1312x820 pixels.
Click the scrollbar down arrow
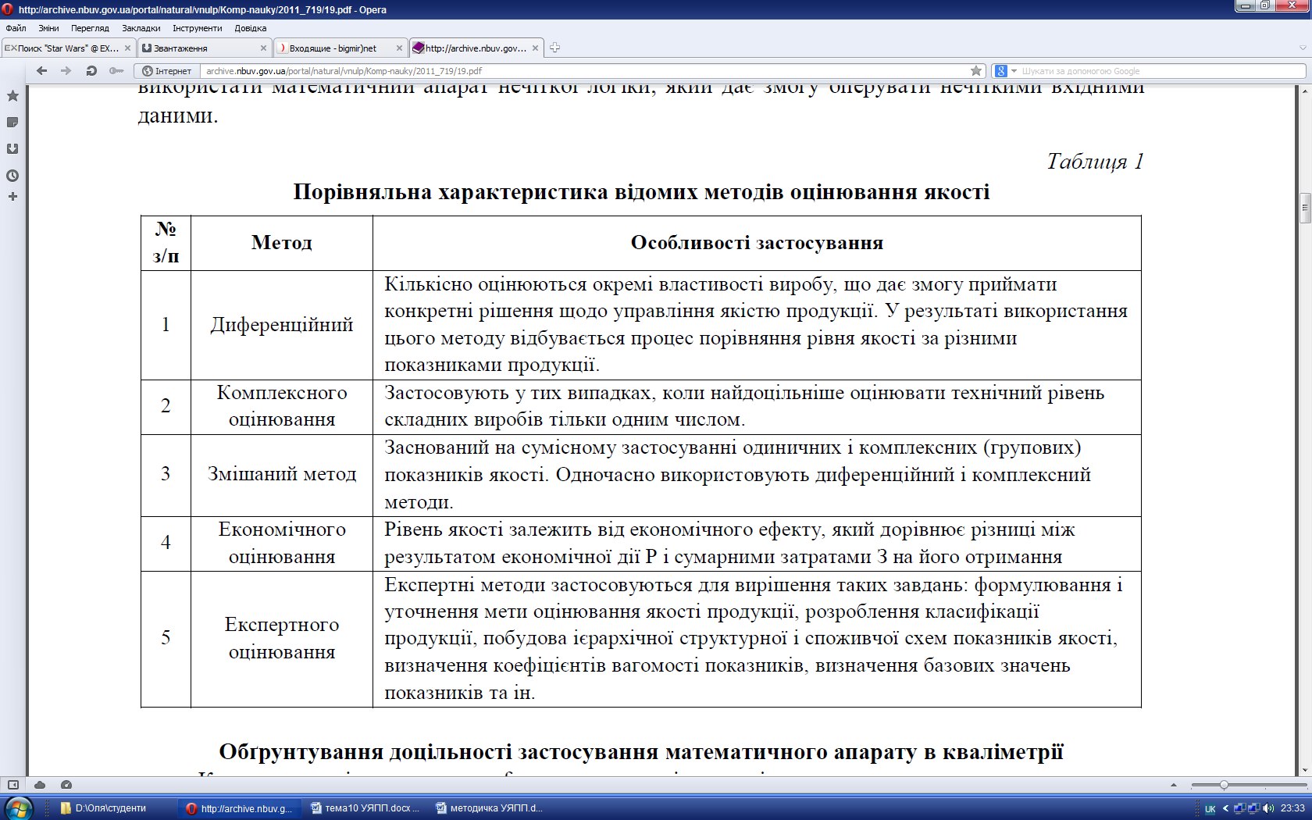[x=1304, y=769]
